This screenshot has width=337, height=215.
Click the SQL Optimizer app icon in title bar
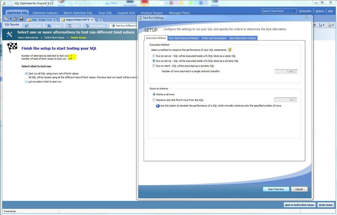pos(4,3)
